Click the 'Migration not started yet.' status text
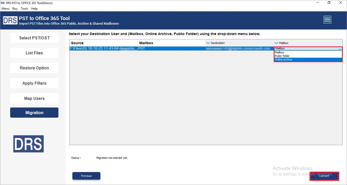The width and height of the screenshot is (347, 185). point(112,158)
